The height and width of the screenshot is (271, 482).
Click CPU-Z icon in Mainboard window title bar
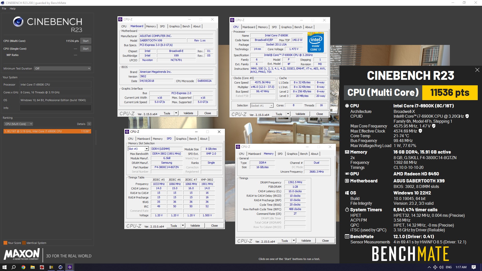(x=120, y=19)
